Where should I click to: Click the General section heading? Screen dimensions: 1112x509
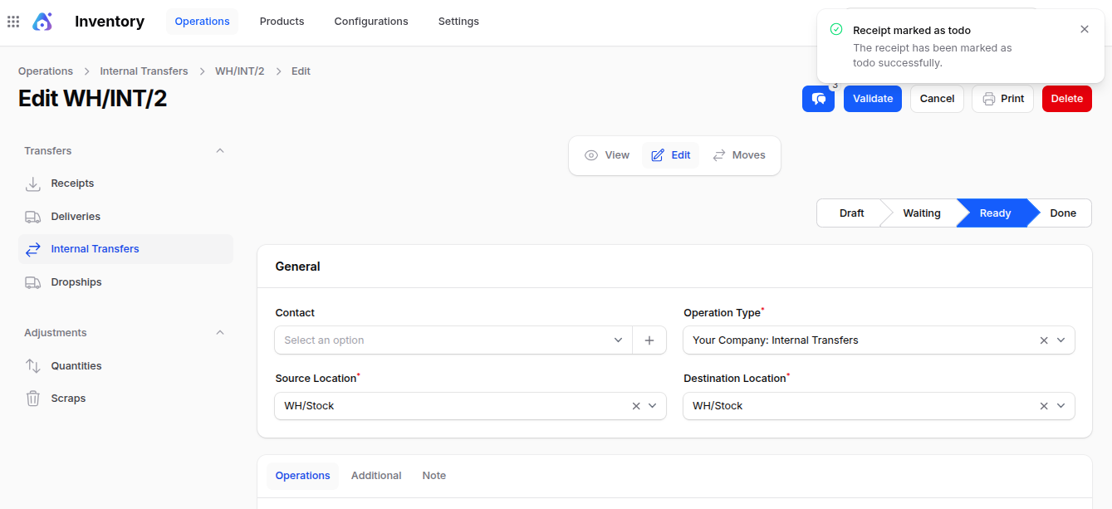pos(297,267)
